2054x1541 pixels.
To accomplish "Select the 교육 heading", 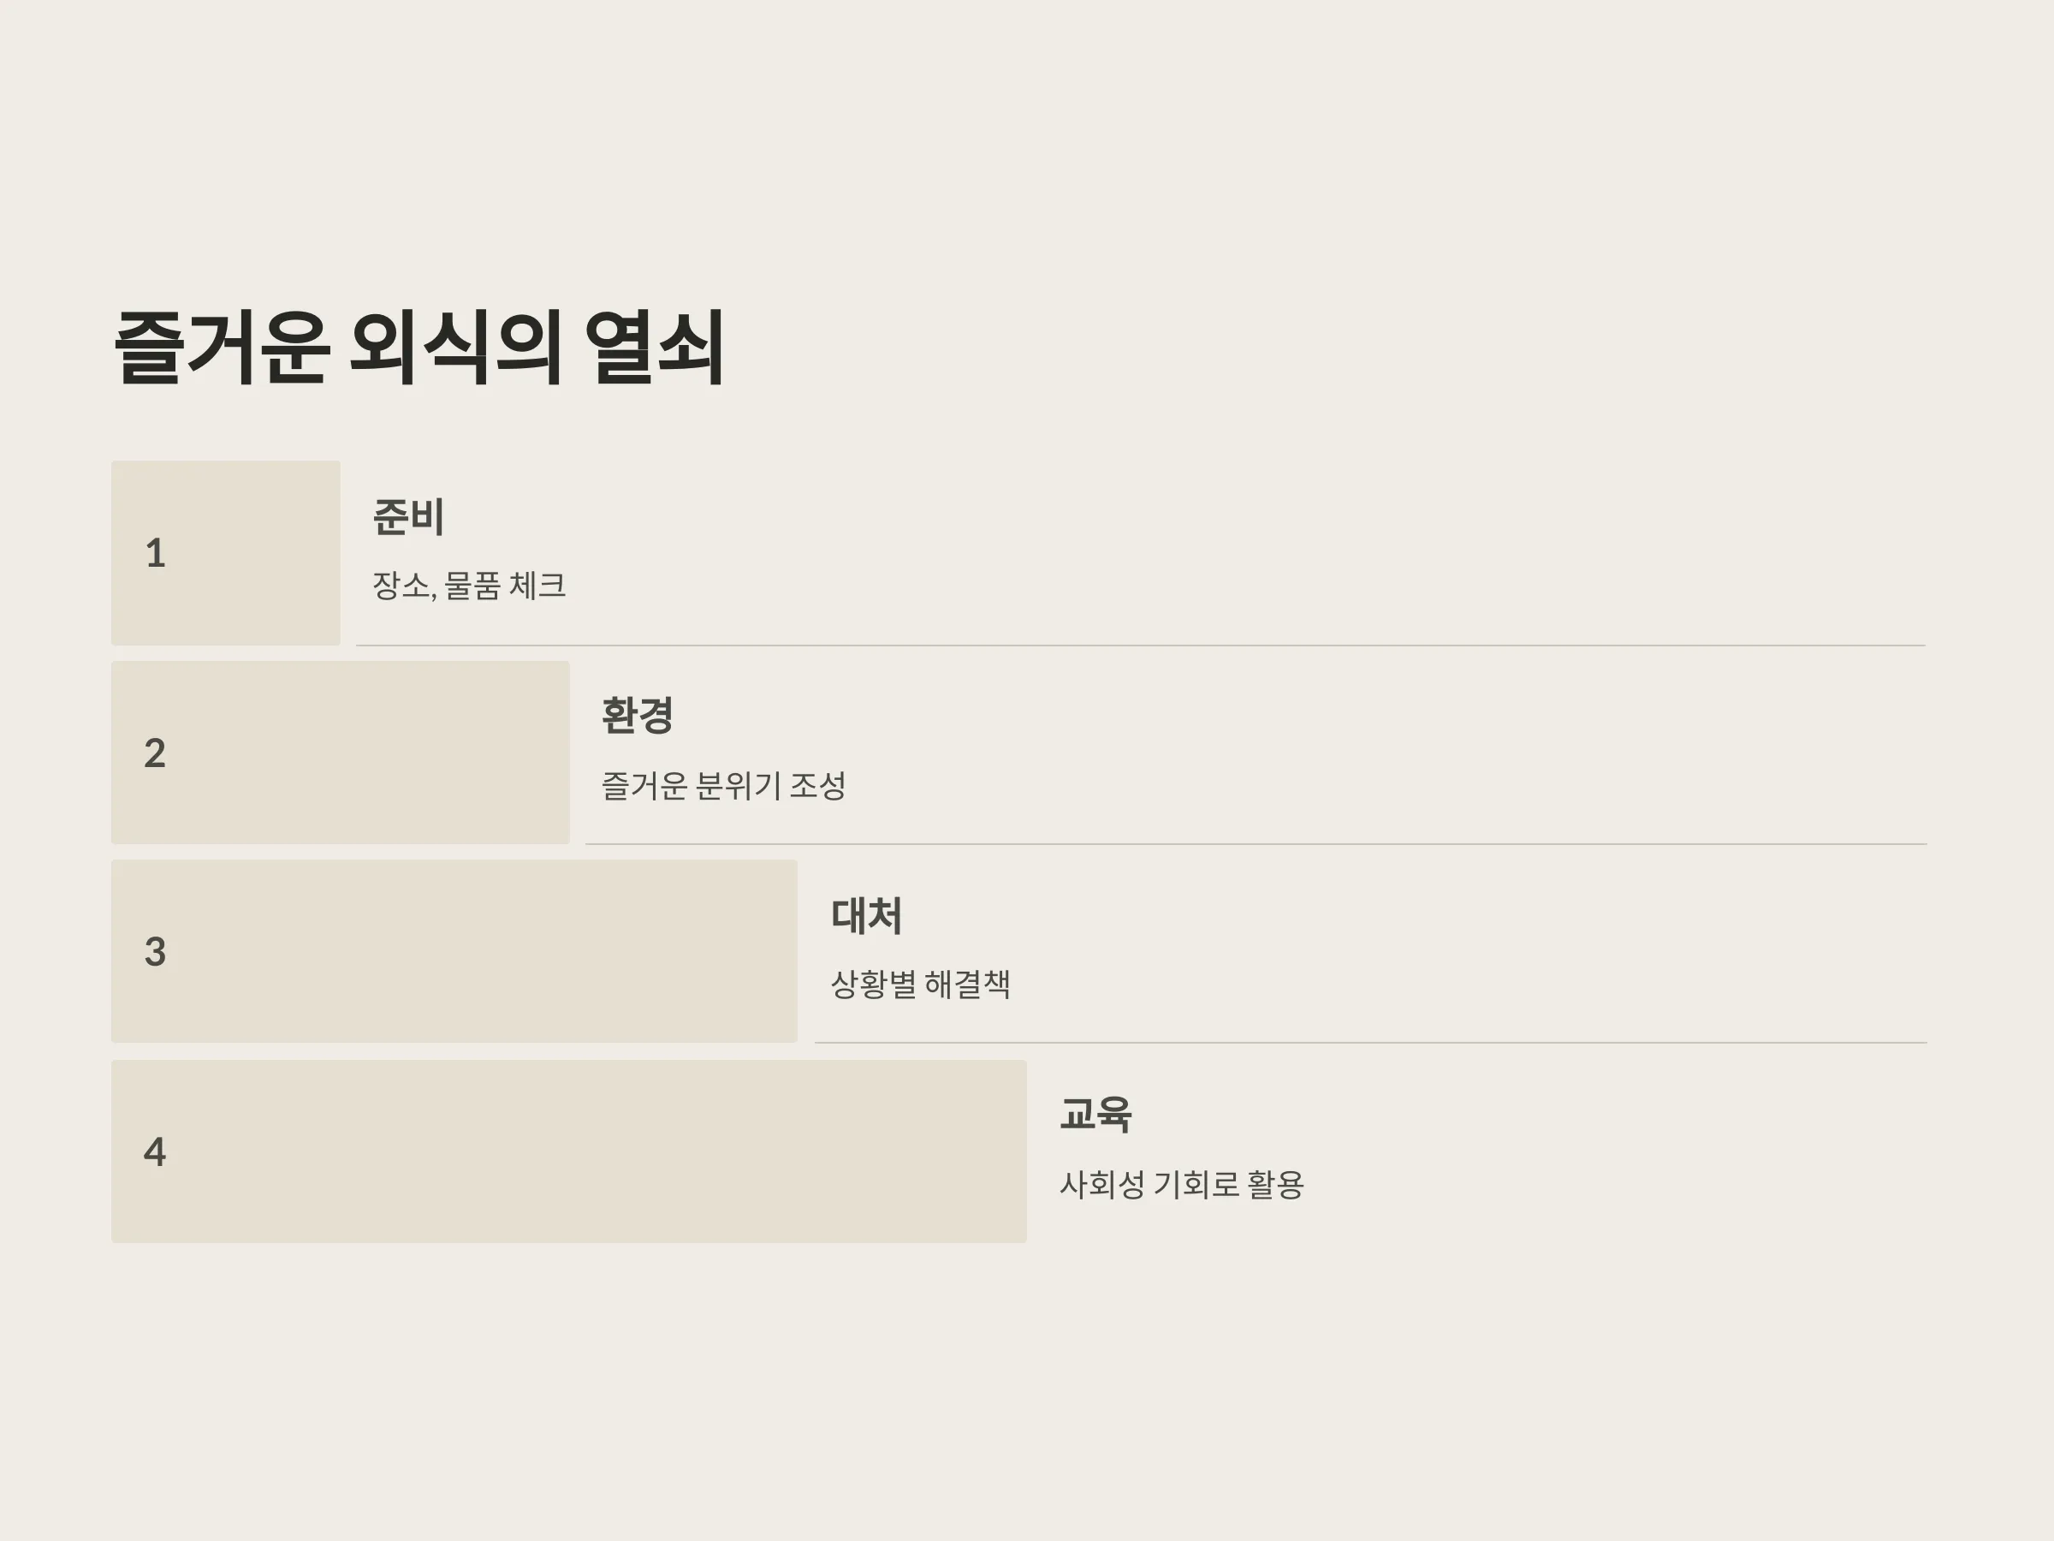I will 1095,1114.
